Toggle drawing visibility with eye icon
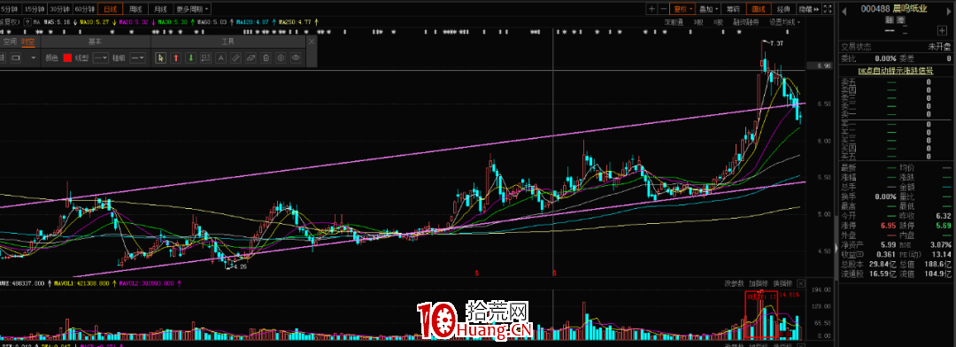This screenshot has height=347, width=956. (x=296, y=58)
